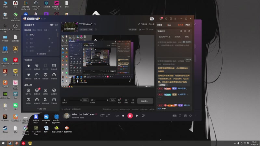Viewport: 260px width, 146px height.
Task: Add a new scene with plus button
Action: coord(57,30)
